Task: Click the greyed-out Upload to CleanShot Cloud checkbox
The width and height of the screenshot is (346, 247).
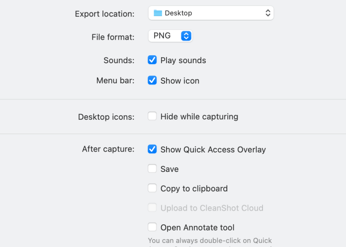Action: click(152, 208)
